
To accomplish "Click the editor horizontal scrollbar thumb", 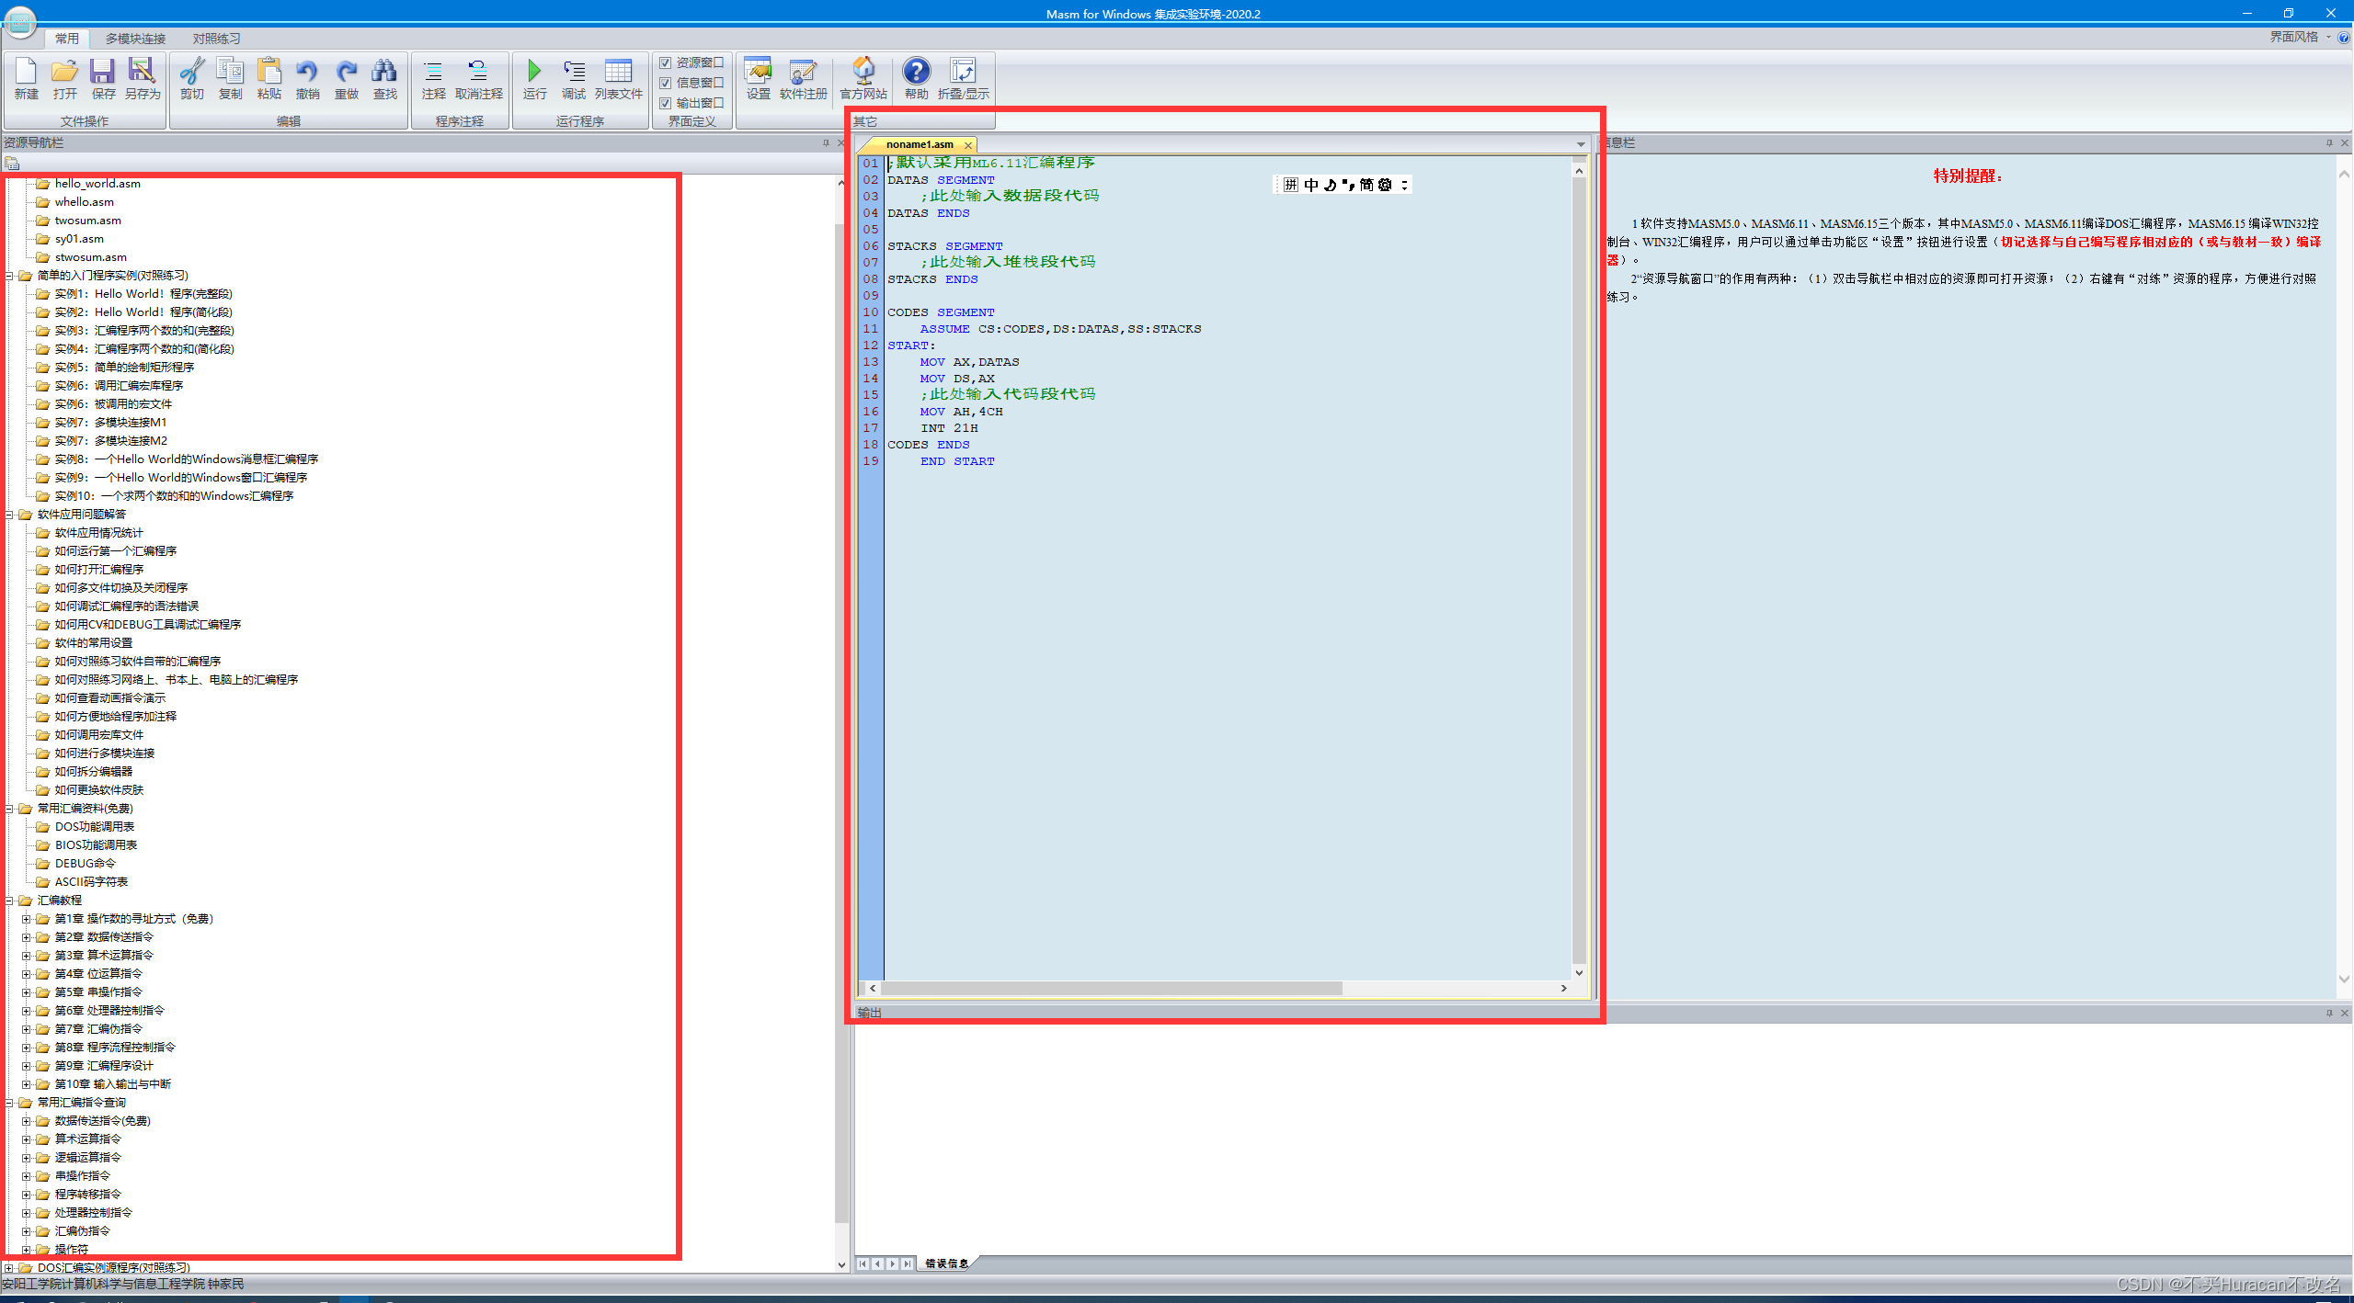I will [x=1111, y=988].
